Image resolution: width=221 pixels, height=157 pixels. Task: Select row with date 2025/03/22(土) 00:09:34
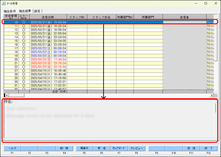point(109,48)
